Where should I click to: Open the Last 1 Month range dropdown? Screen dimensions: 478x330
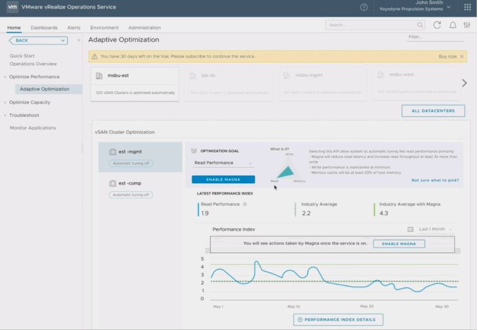[x=435, y=229]
